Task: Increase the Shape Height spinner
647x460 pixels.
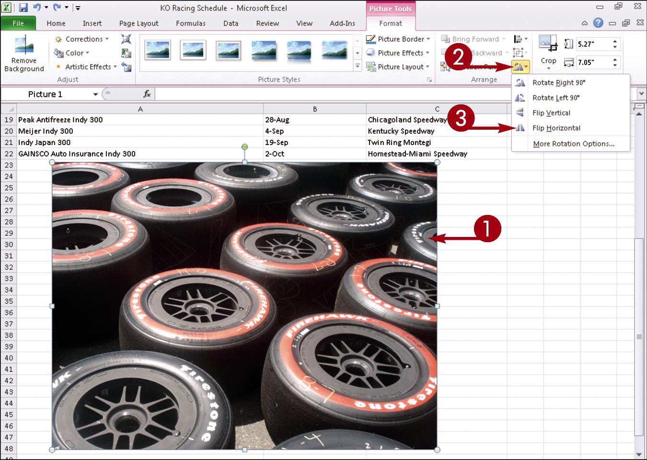Action: (x=615, y=41)
